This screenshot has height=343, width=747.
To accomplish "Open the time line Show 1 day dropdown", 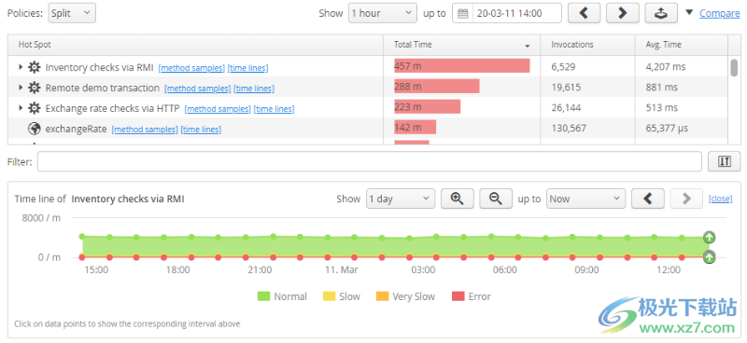I will tap(401, 199).
